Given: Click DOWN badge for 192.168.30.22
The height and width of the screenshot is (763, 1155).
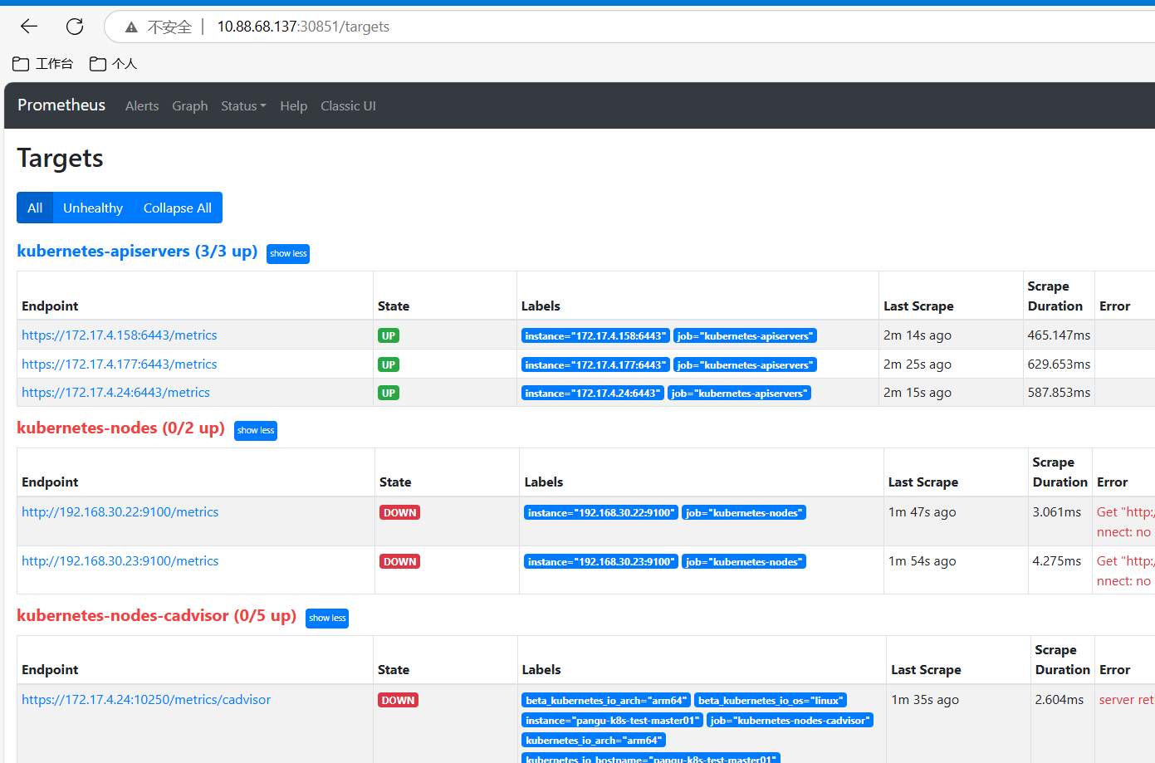Looking at the screenshot, I should 400,512.
